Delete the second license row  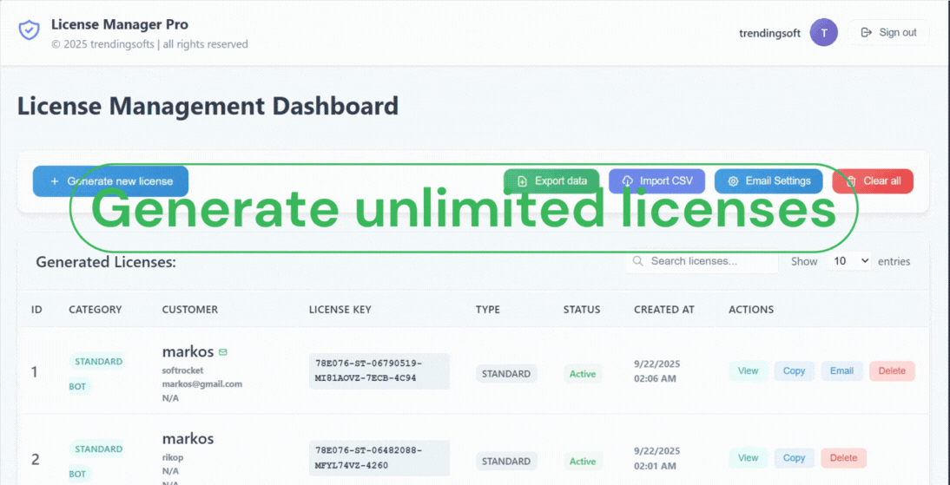pos(842,458)
